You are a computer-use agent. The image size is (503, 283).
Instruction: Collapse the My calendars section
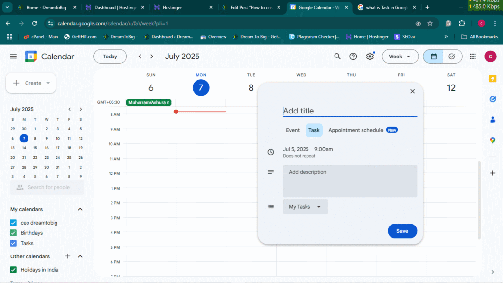80,209
